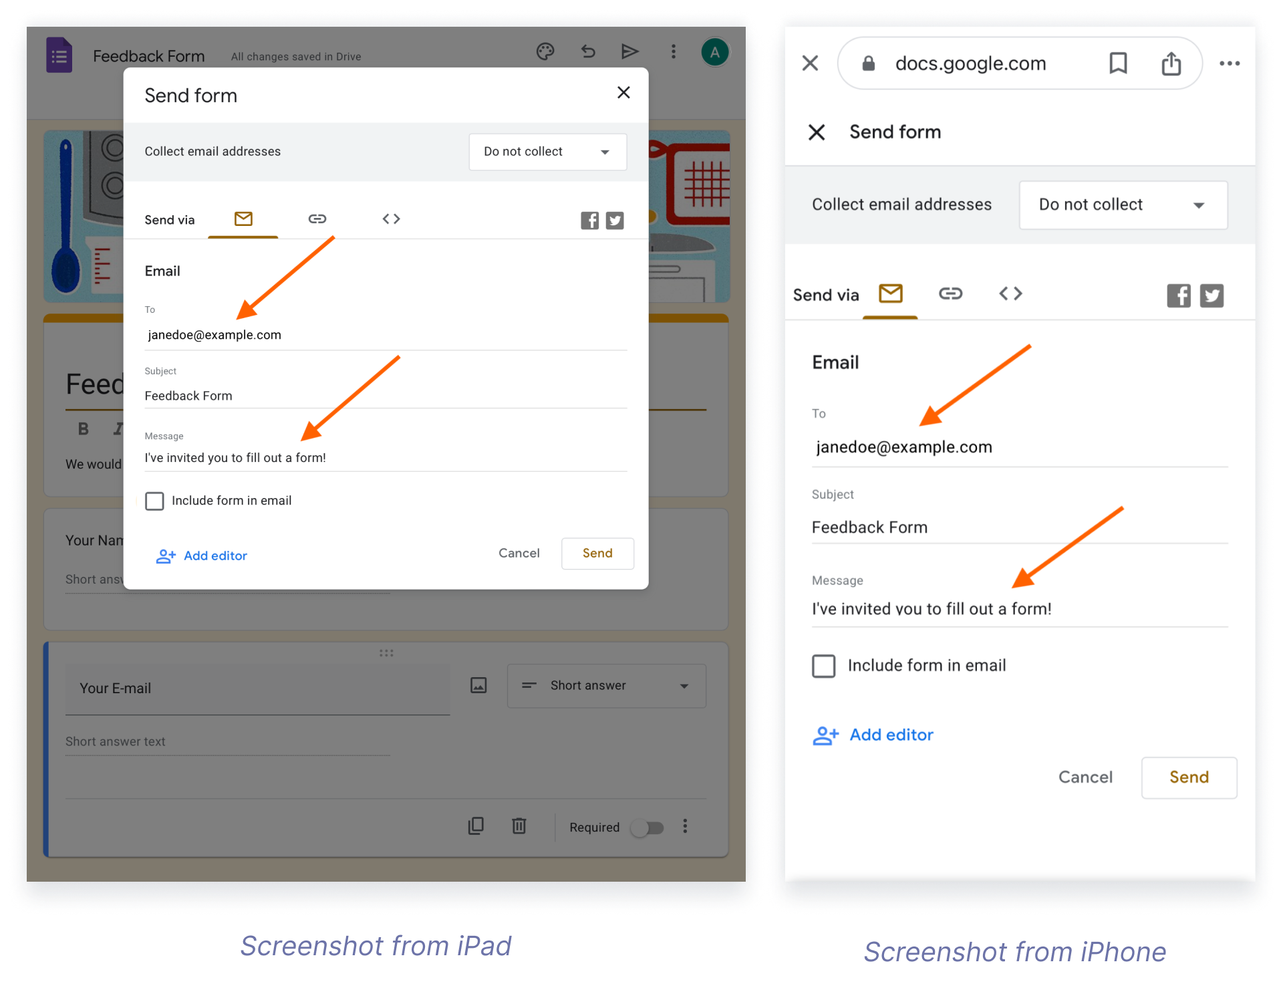The image size is (1283, 994).
Task: Click the undo arrow in Forms header
Action: pos(588,51)
